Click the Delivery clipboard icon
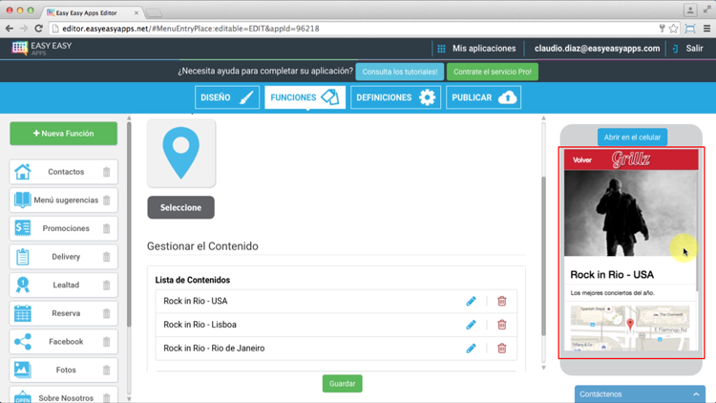The height and width of the screenshot is (403, 716). click(x=22, y=257)
